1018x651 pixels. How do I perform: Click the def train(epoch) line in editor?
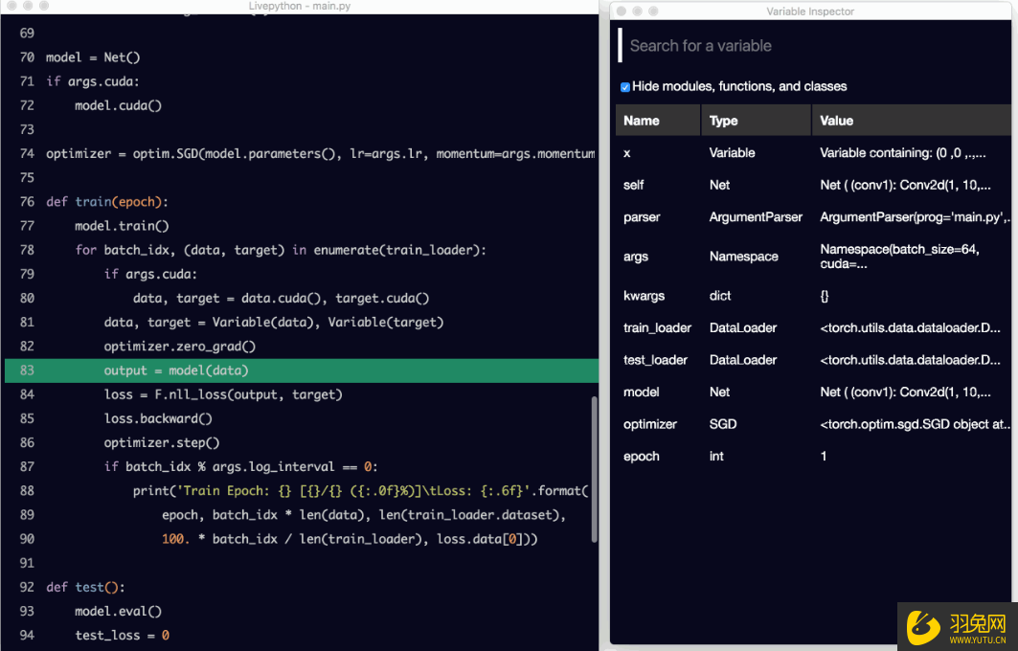(x=107, y=202)
